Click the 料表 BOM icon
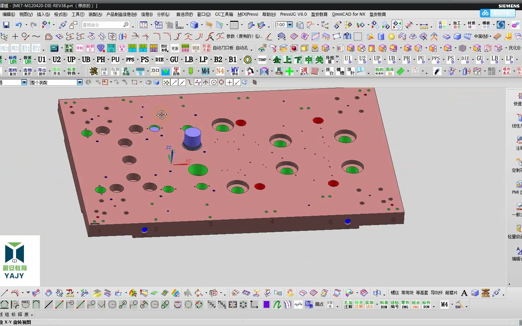Viewport: 522px width, 326px height. coord(384,305)
